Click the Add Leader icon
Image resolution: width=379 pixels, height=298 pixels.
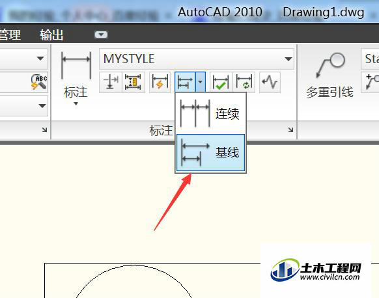372,82
